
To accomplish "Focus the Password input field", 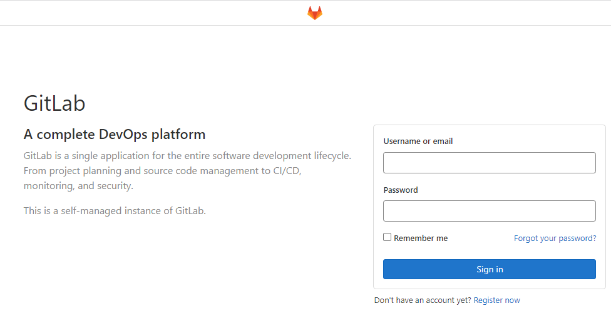I will pos(490,211).
